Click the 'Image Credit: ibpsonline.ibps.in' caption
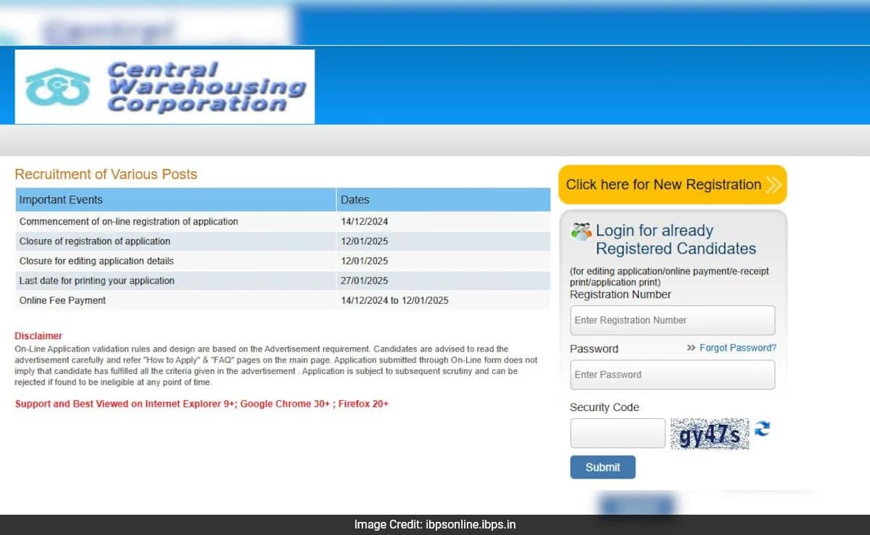The image size is (870, 535). (435, 525)
